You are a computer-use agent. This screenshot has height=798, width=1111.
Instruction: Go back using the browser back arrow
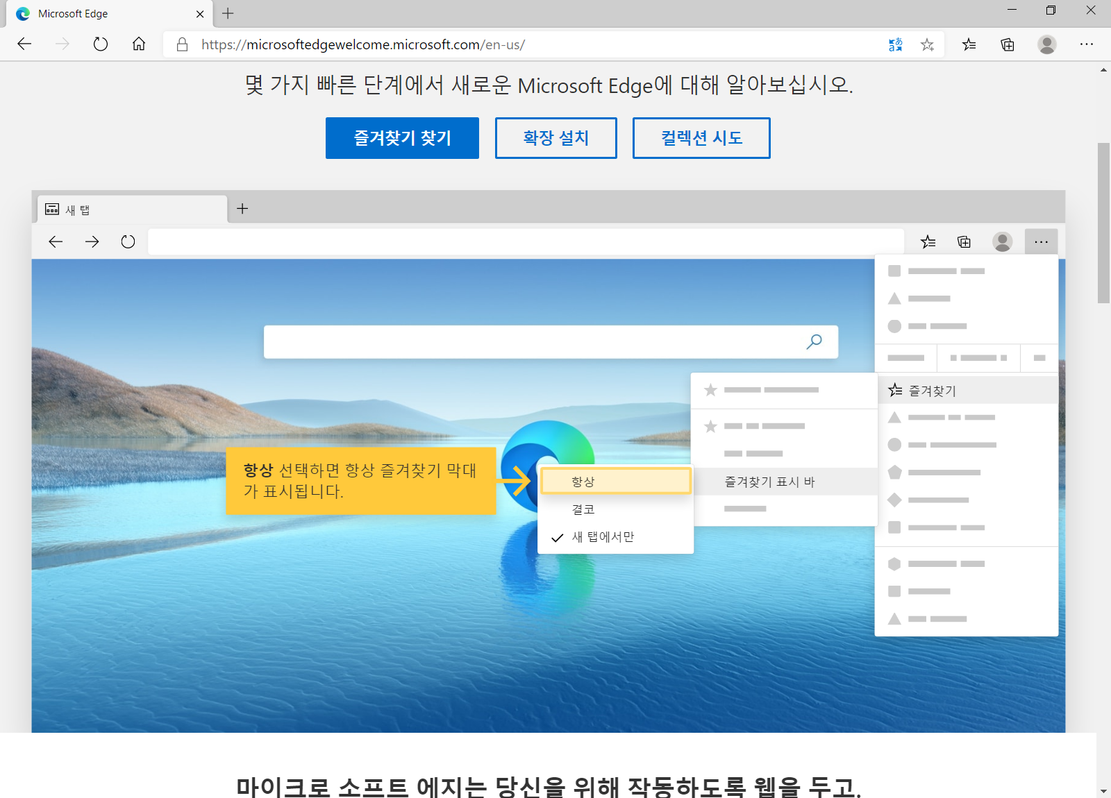[24, 44]
